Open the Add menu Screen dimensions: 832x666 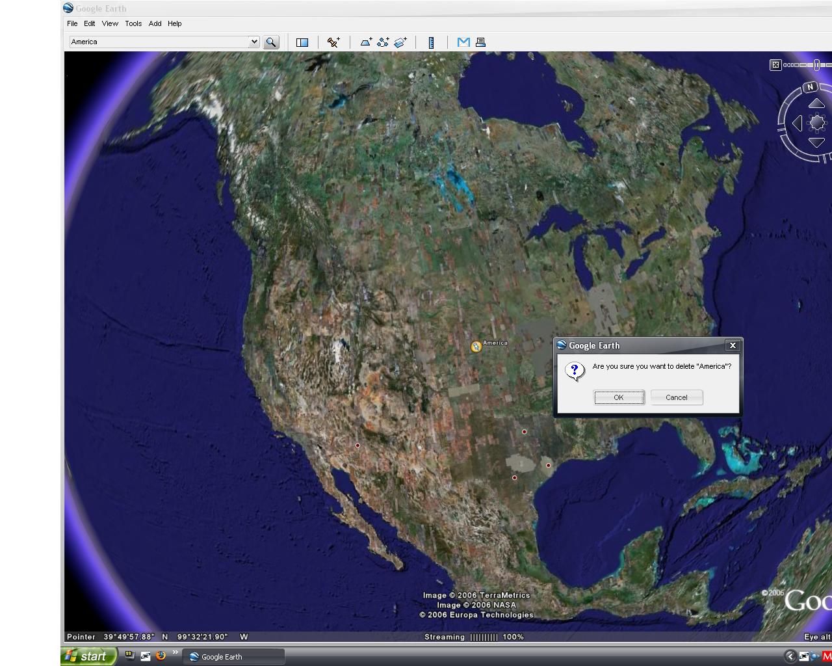tap(155, 23)
